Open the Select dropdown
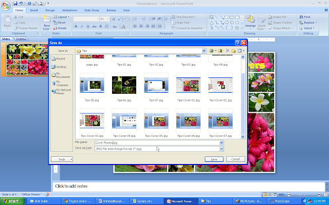 coord(306,28)
